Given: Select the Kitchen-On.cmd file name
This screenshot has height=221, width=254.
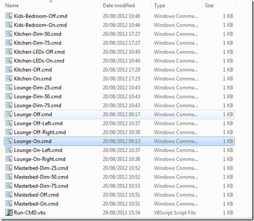Looking at the screenshot, I should [x=33, y=79].
